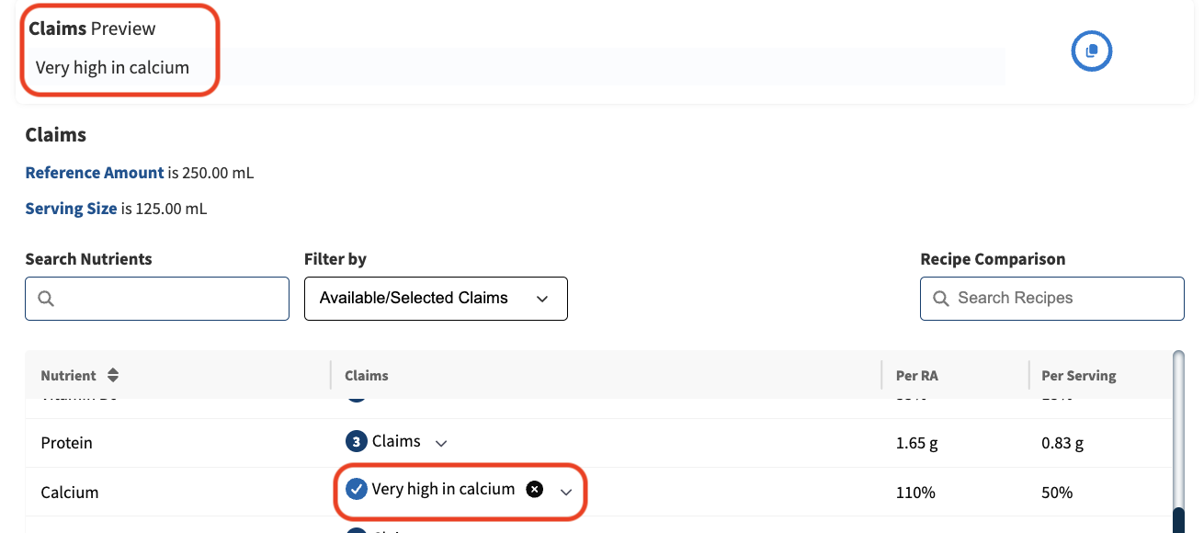This screenshot has width=1204, height=533.
Task: Select the Claims column header
Action: pyautogui.click(x=367, y=375)
